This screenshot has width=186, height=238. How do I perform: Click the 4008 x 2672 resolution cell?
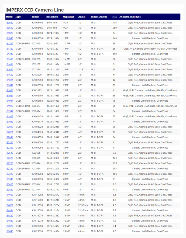pyautogui.click(x=53, y=195)
